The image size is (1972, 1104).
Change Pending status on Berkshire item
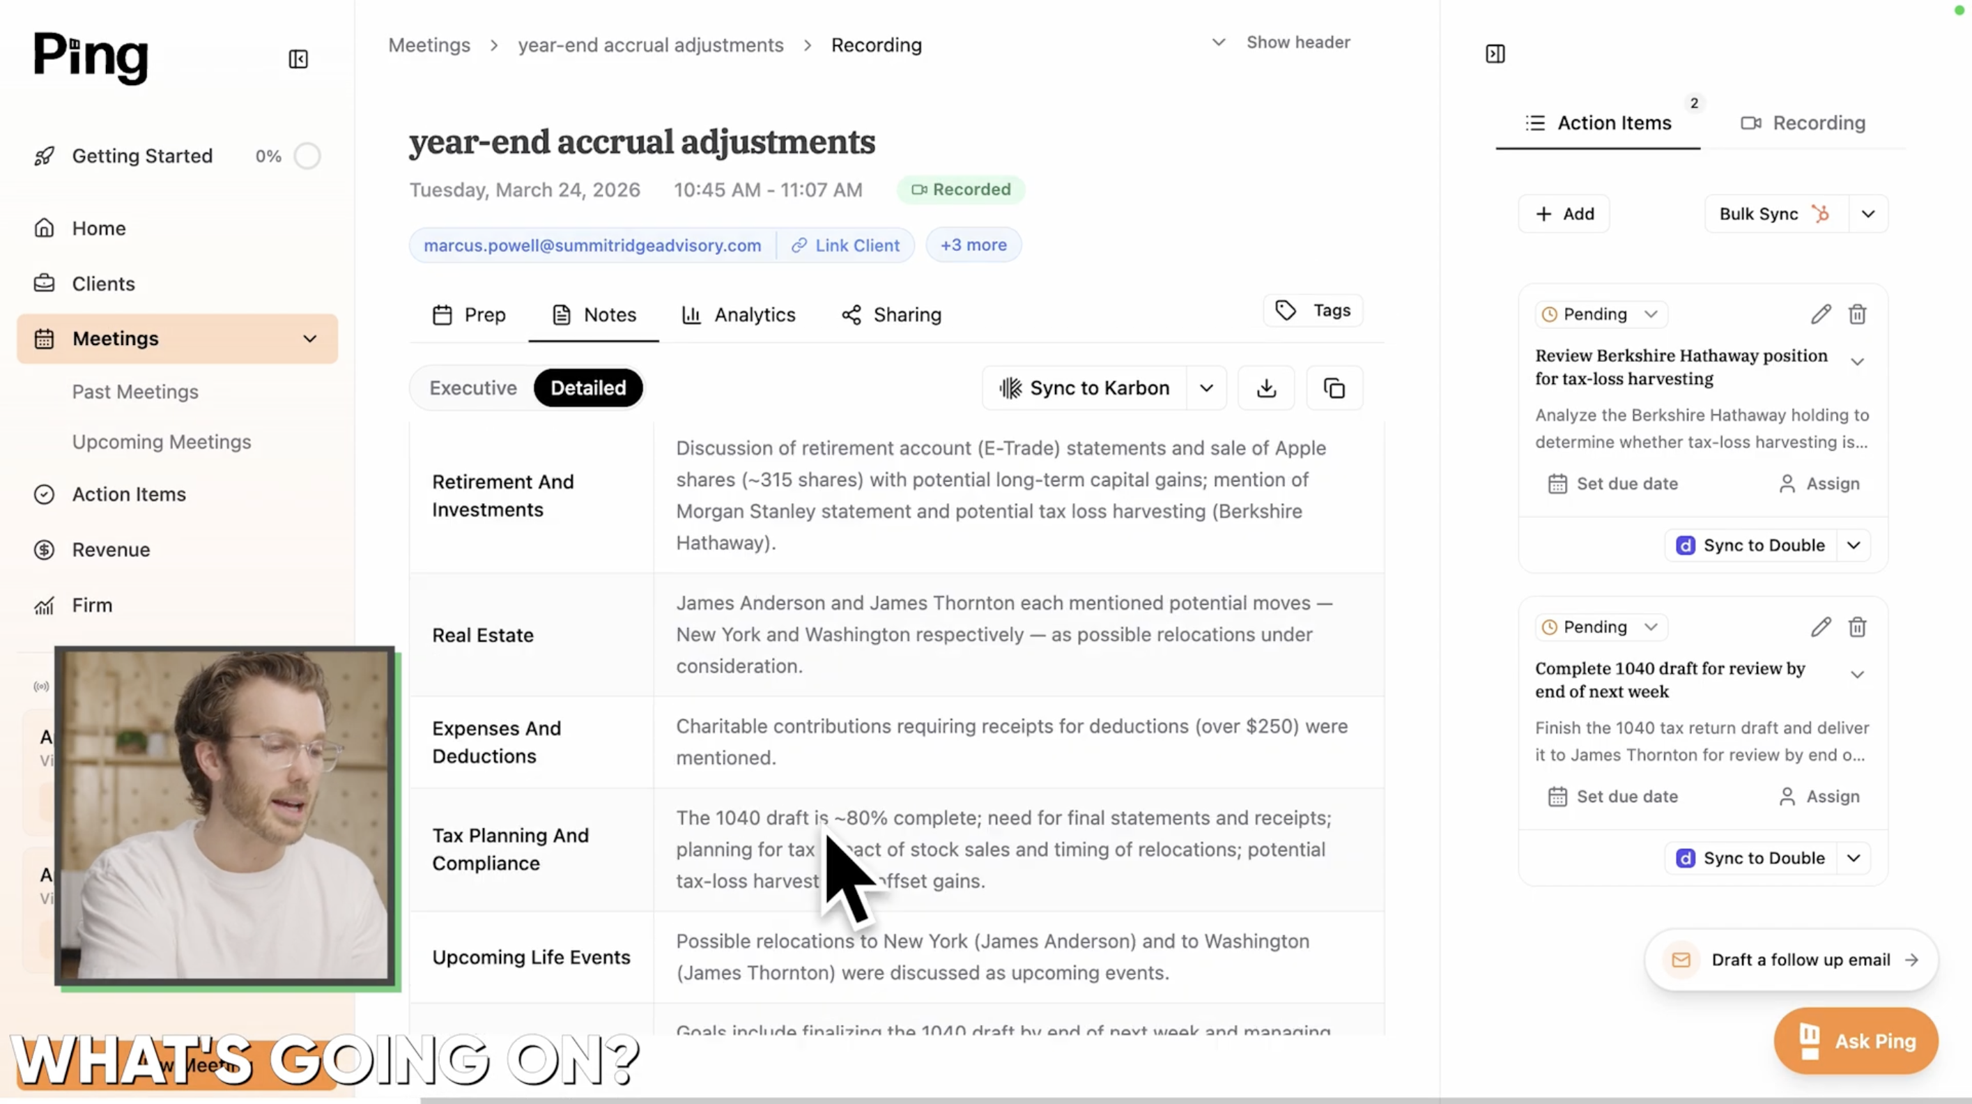coord(1601,314)
